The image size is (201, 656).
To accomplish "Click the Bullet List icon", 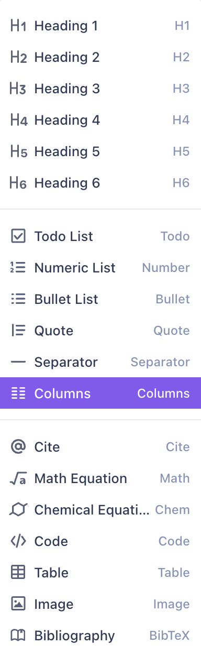I will point(18,299).
